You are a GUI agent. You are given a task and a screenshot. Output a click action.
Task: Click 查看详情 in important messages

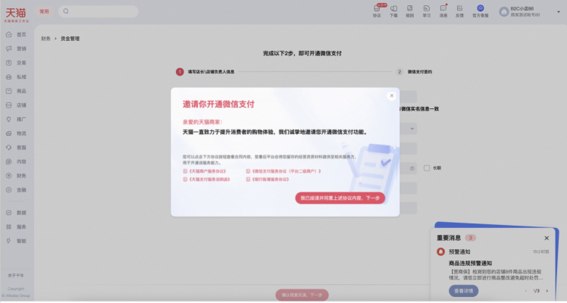click(x=464, y=291)
